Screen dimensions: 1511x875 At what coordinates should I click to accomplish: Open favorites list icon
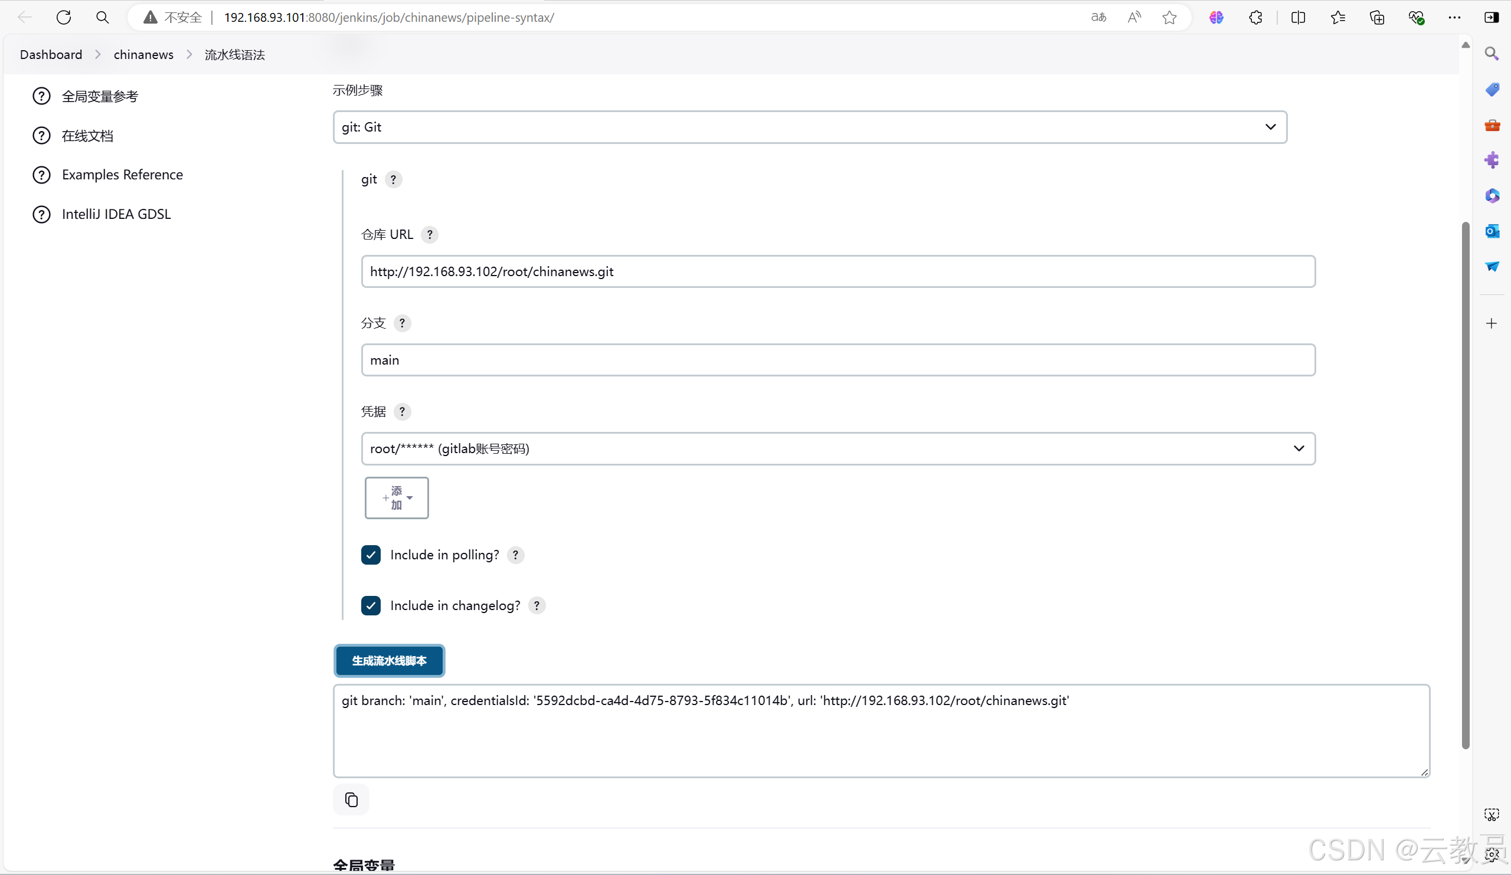[1337, 17]
